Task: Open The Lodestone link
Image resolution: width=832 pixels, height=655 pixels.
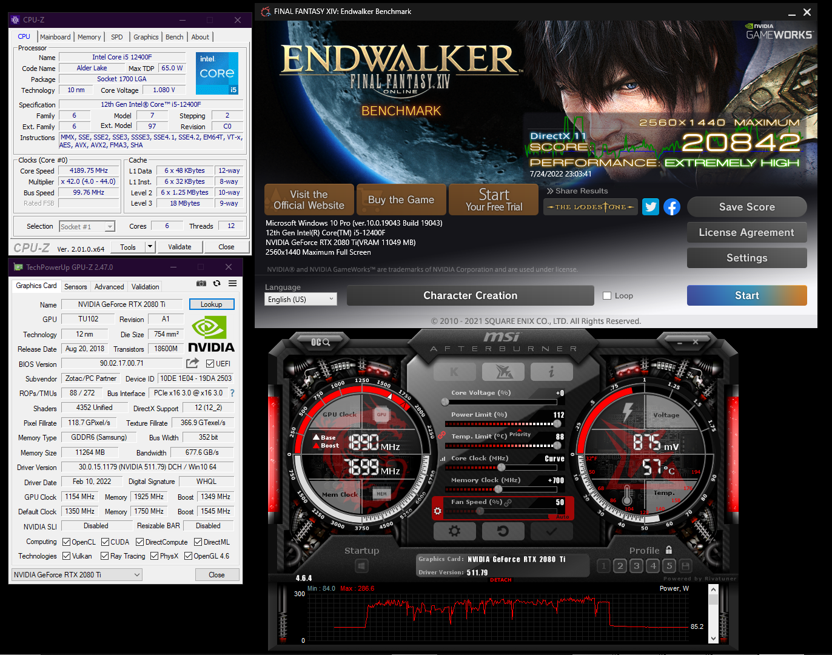Action: [590, 207]
